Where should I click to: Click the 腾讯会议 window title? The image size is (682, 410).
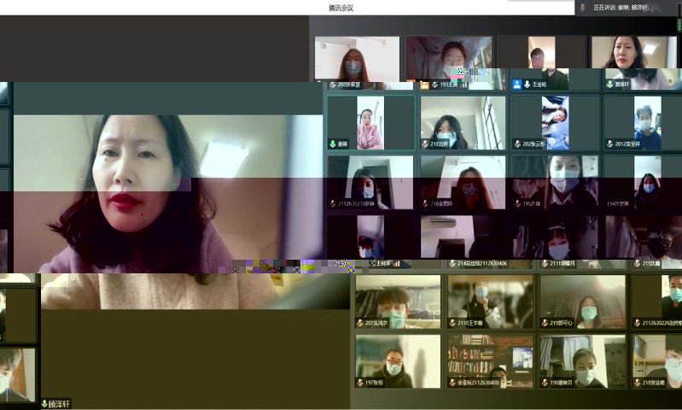[341, 8]
